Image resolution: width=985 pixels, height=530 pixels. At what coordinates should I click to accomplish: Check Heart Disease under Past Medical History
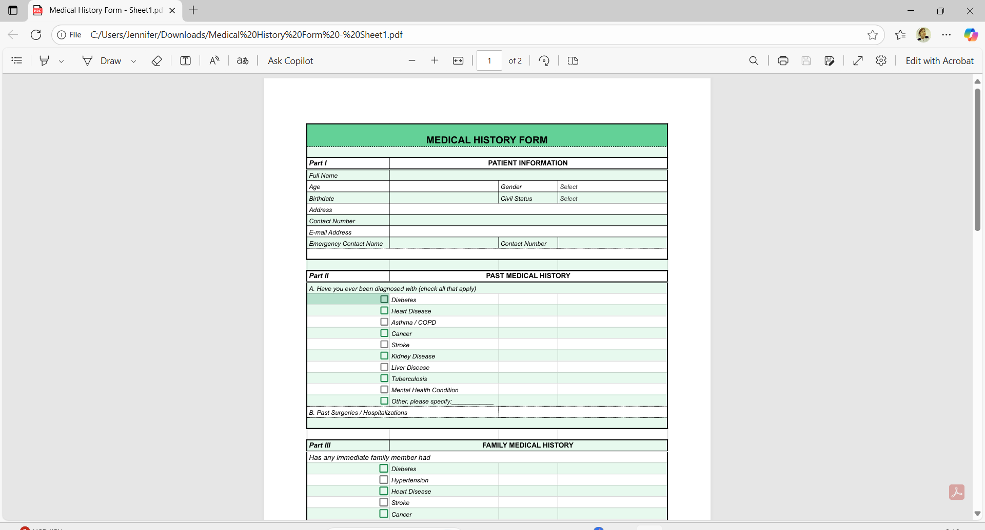[x=384, y=311]
